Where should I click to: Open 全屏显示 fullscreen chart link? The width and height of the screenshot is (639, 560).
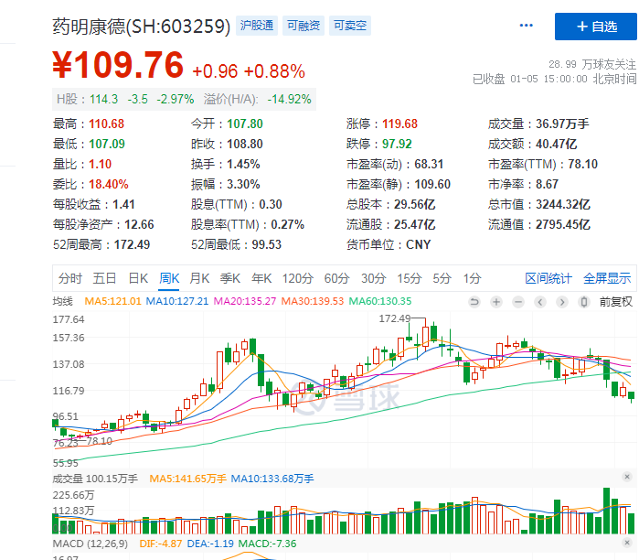coord(607,278)
